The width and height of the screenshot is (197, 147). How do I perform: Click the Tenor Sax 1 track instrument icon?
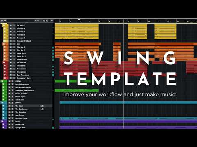5,53
